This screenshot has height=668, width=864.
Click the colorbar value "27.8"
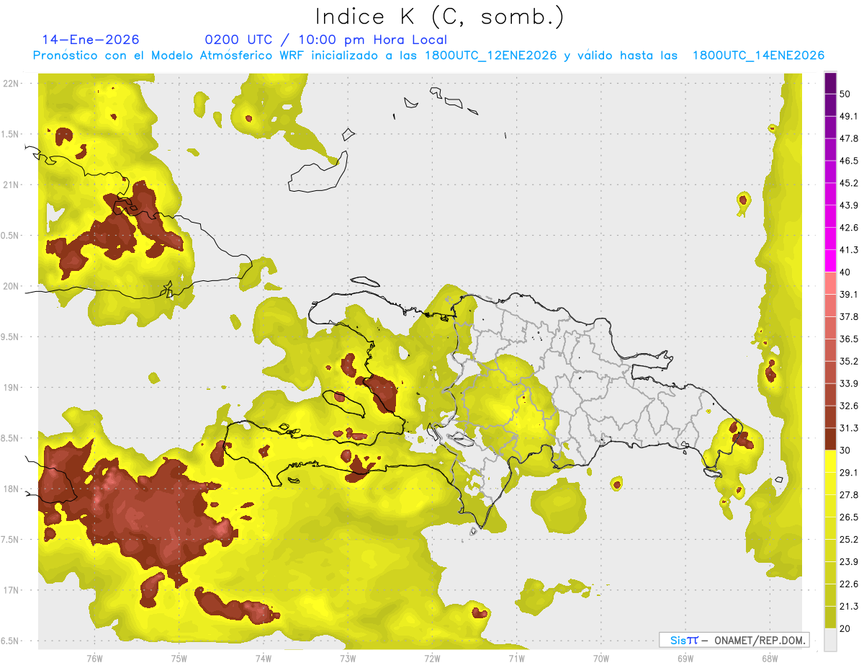(849, 495)
